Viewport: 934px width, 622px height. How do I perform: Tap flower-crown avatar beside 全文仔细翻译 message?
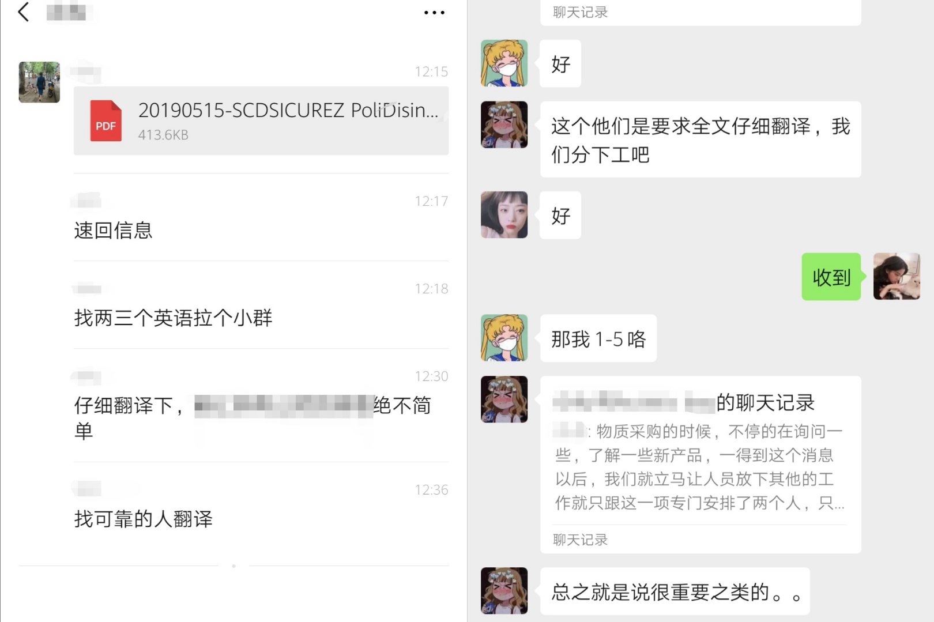(x=504, y=125)
